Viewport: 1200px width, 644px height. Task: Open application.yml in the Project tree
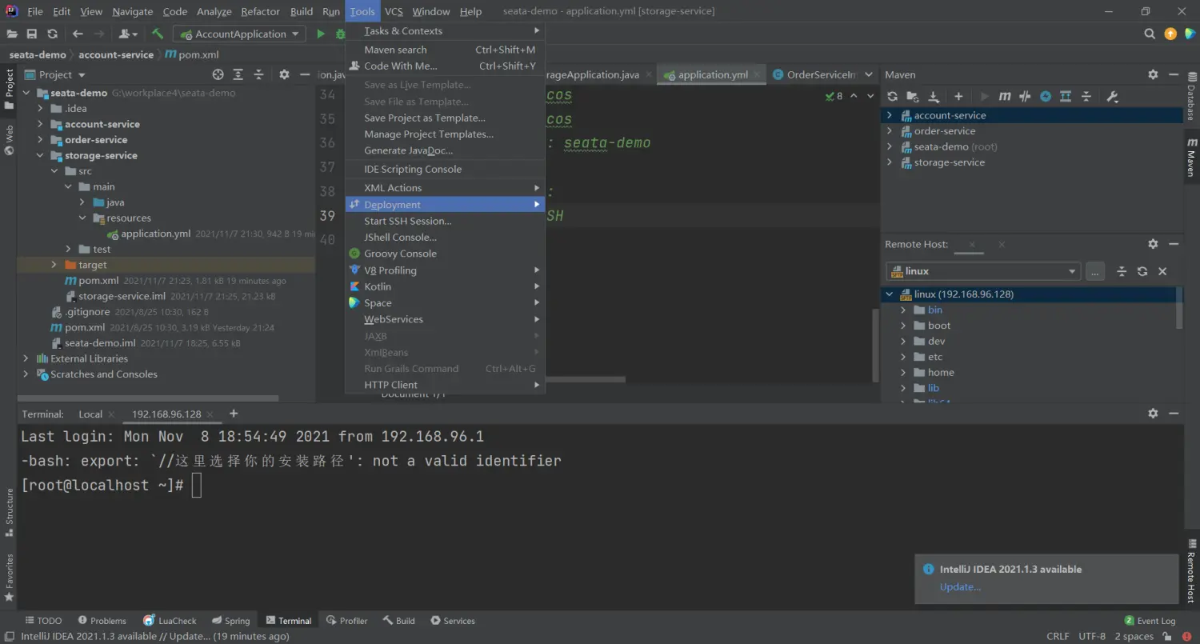click(x=155, y=234)
